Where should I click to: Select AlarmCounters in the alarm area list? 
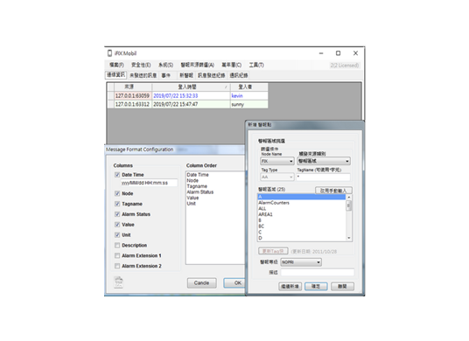click(274, 203)
